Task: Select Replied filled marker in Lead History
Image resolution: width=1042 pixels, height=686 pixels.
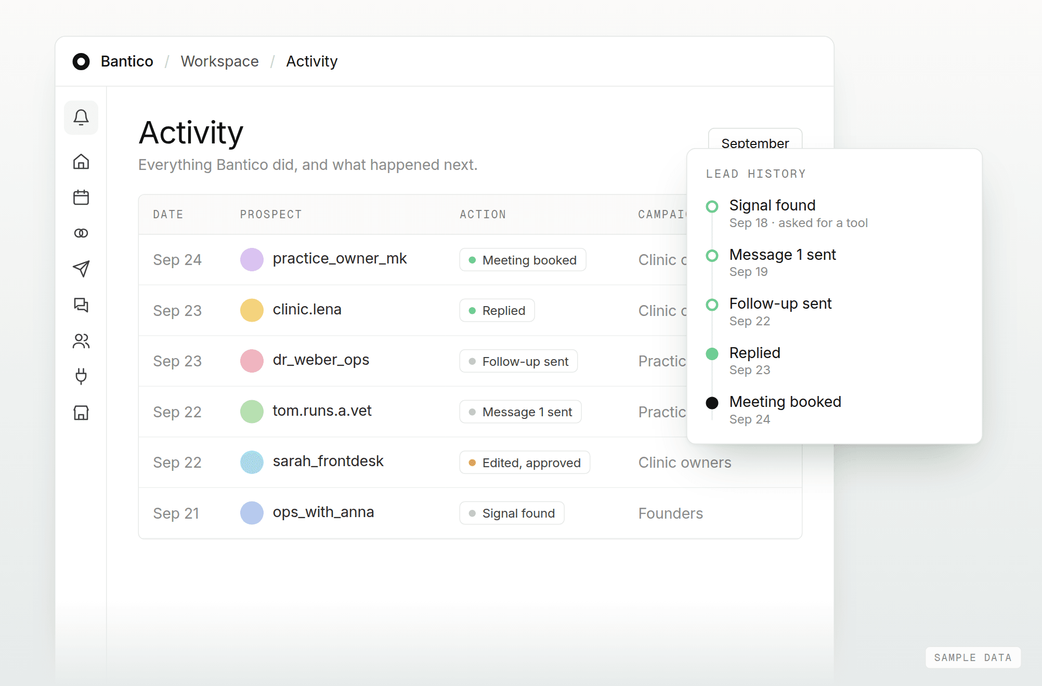Action: pos(712,354)
